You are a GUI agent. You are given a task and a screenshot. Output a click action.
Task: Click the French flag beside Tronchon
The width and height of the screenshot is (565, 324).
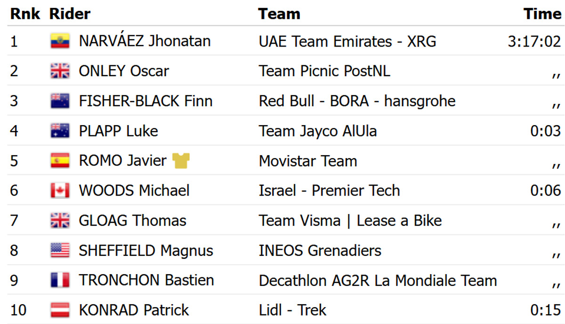tap(60, 281)
